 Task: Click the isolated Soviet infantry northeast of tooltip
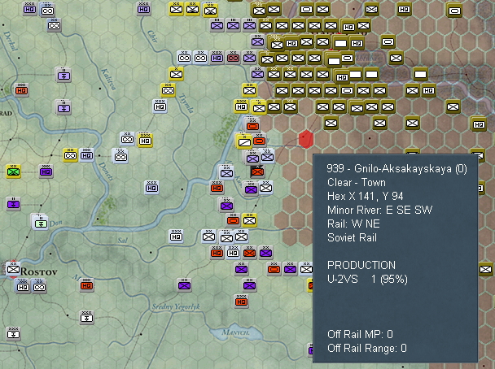pyautogui.click(x=453, y=106)
